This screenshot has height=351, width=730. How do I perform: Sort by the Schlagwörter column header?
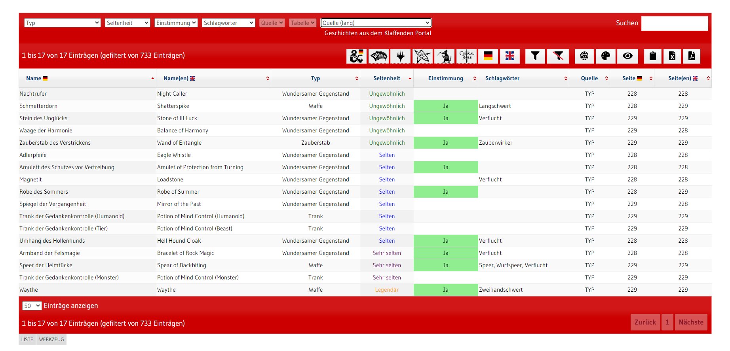pos(523,78)
